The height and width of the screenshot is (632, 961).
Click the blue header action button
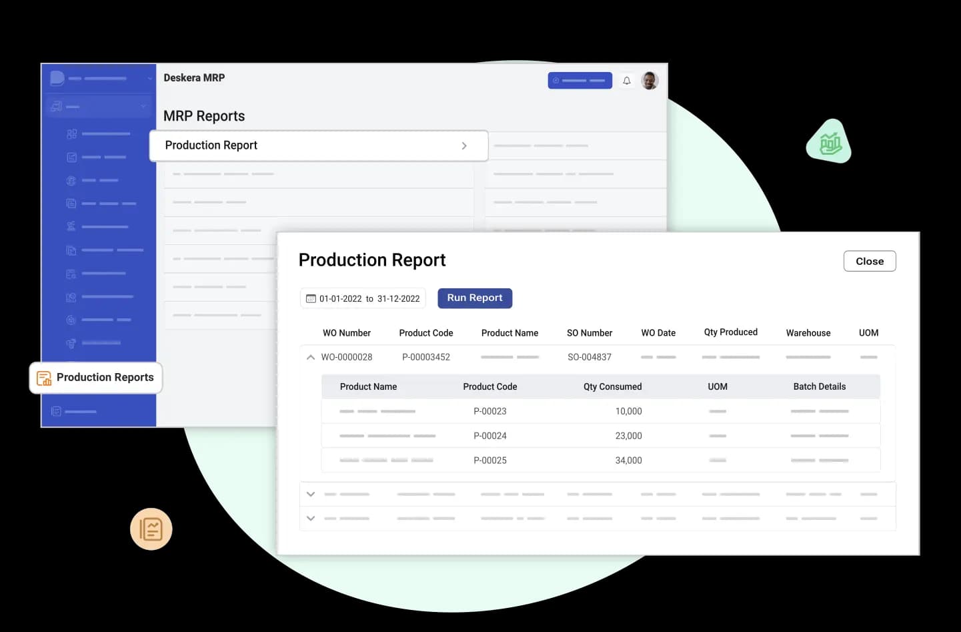[x=580, y=81]
